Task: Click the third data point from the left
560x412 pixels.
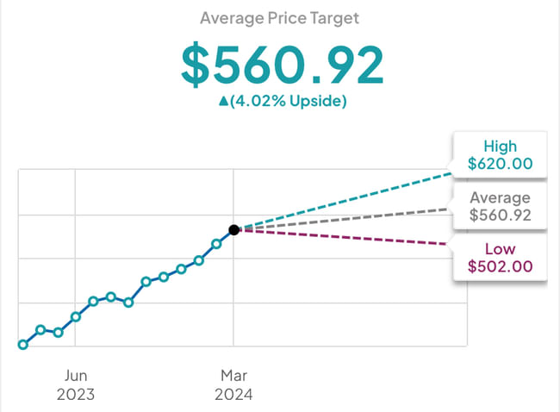Action: coord(58,333)
